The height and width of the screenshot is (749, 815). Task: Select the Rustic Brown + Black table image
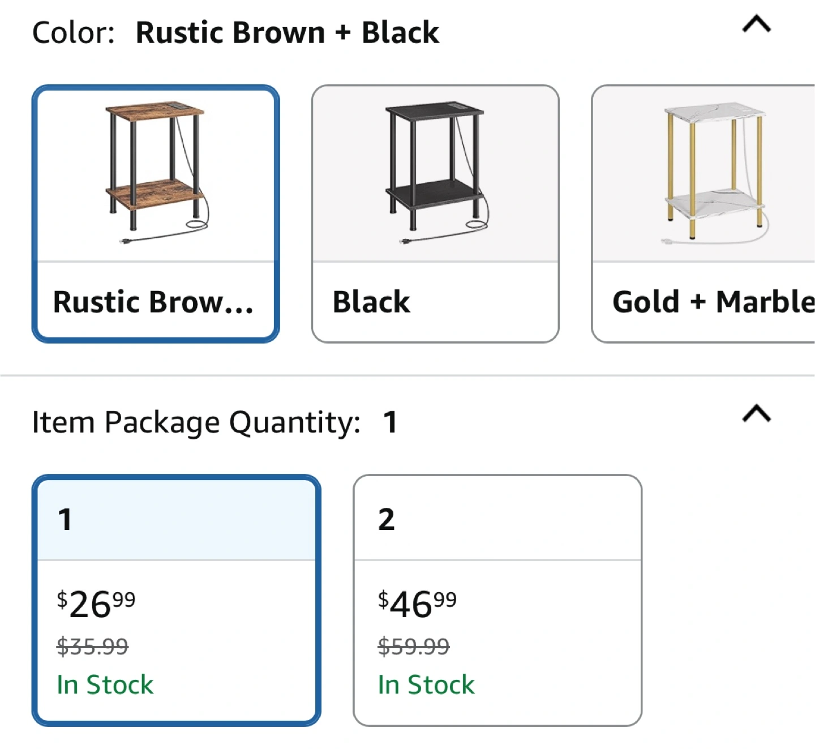156,174
